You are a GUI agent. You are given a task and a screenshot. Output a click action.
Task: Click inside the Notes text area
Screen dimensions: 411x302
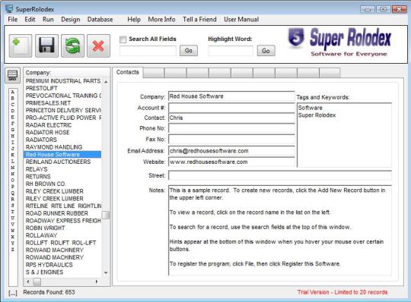tap(280, 230)
